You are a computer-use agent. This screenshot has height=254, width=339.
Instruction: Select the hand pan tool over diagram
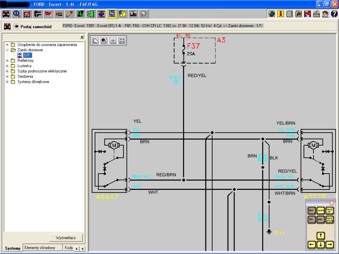coord(95,40)
